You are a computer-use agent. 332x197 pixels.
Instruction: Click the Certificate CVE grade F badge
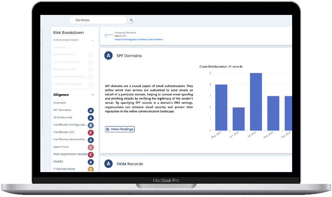click(x=91, y=132)
